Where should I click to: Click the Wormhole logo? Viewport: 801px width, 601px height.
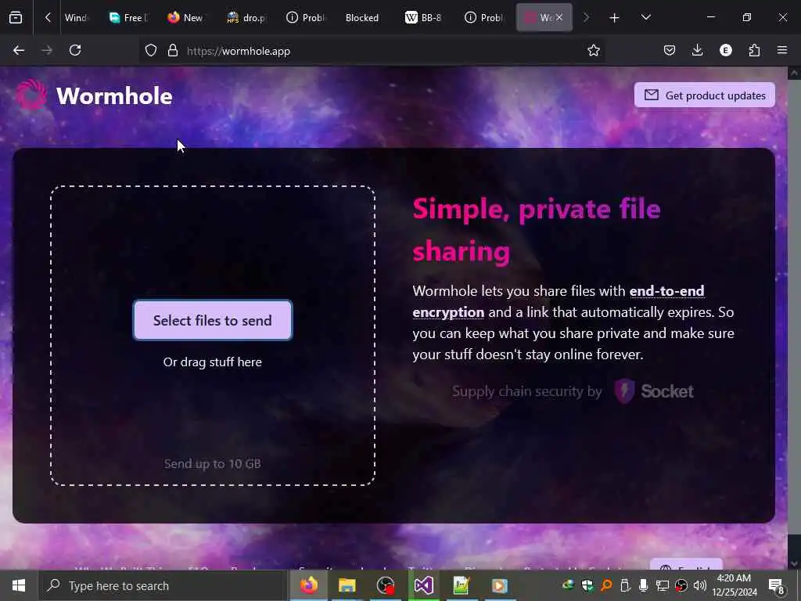click(31, 95)
